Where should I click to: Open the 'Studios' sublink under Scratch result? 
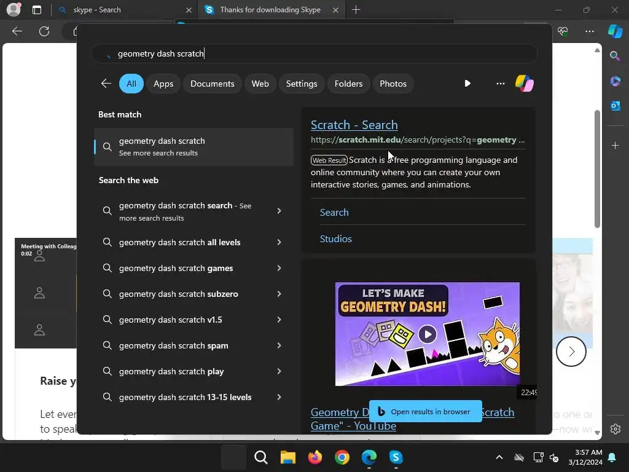click(x=336, y=239)
